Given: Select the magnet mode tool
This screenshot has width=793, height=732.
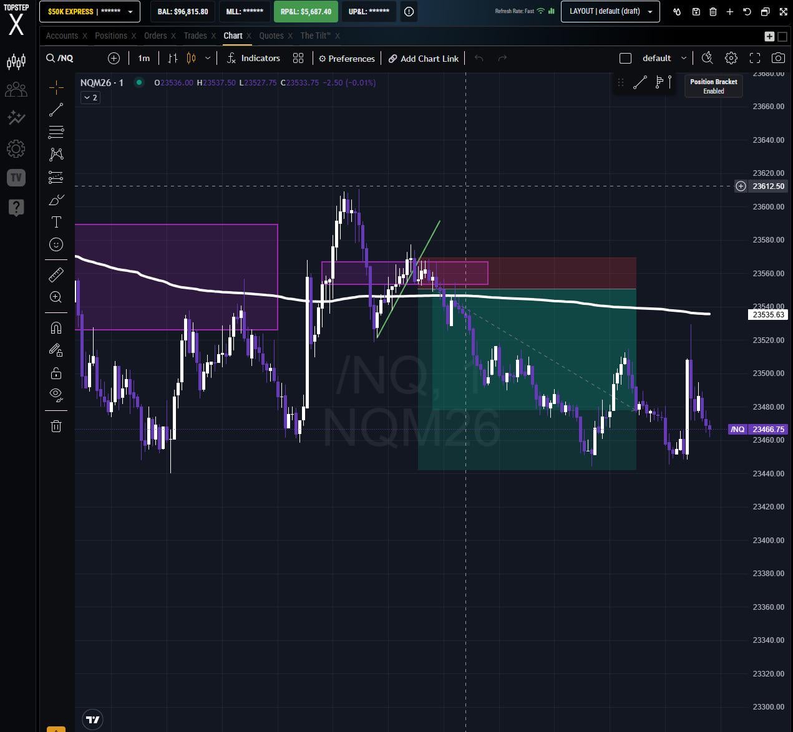Looking at the screenshot, I should point(56,328).
